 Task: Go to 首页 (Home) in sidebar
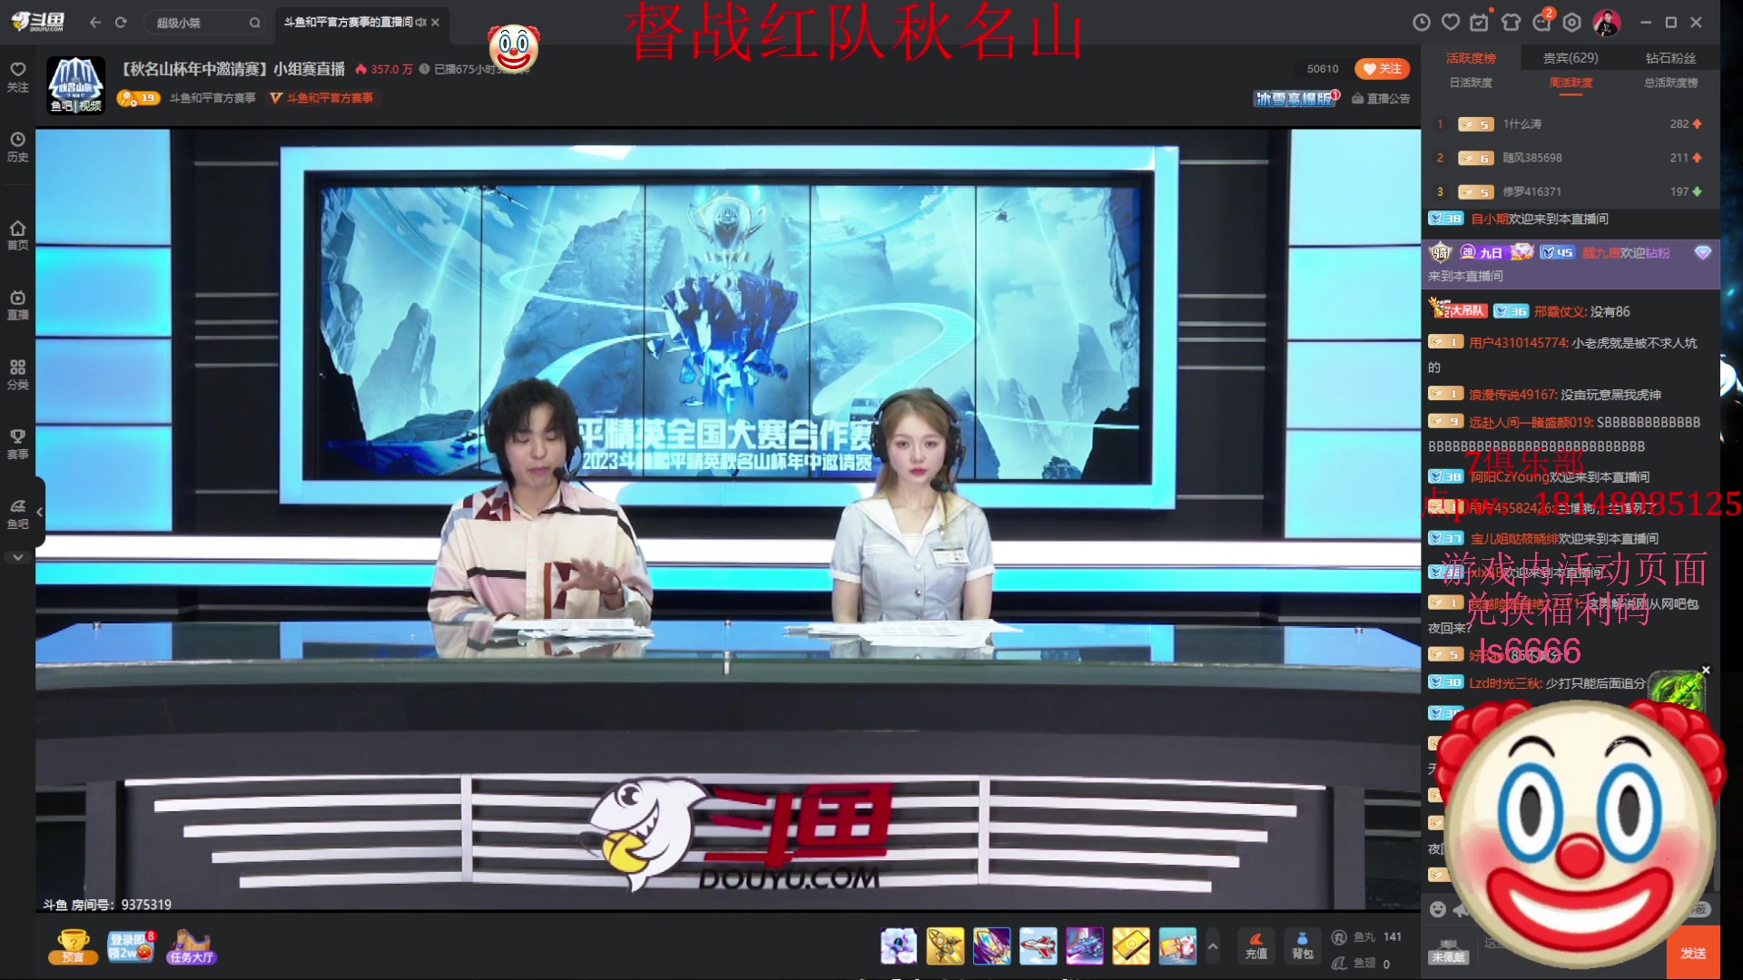[x=17, y=235]
